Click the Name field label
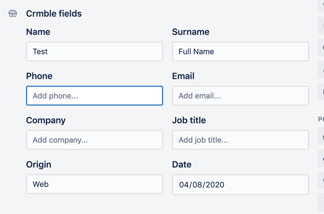The width and height of the screenshot is (324, 214). coord(38,32)
